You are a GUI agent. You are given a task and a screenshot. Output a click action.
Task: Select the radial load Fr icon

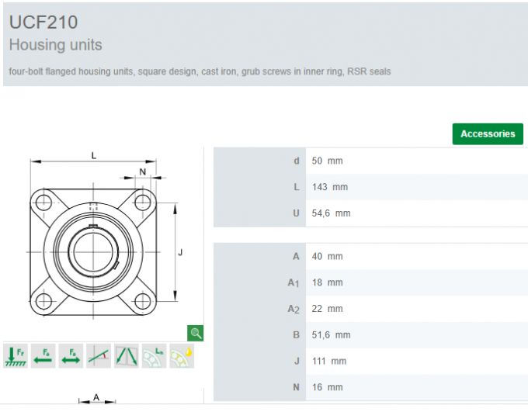click(x=16, y=355)
